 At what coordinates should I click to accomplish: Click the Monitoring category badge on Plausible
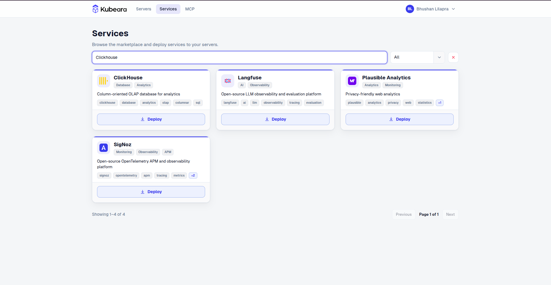coord(393,85)
